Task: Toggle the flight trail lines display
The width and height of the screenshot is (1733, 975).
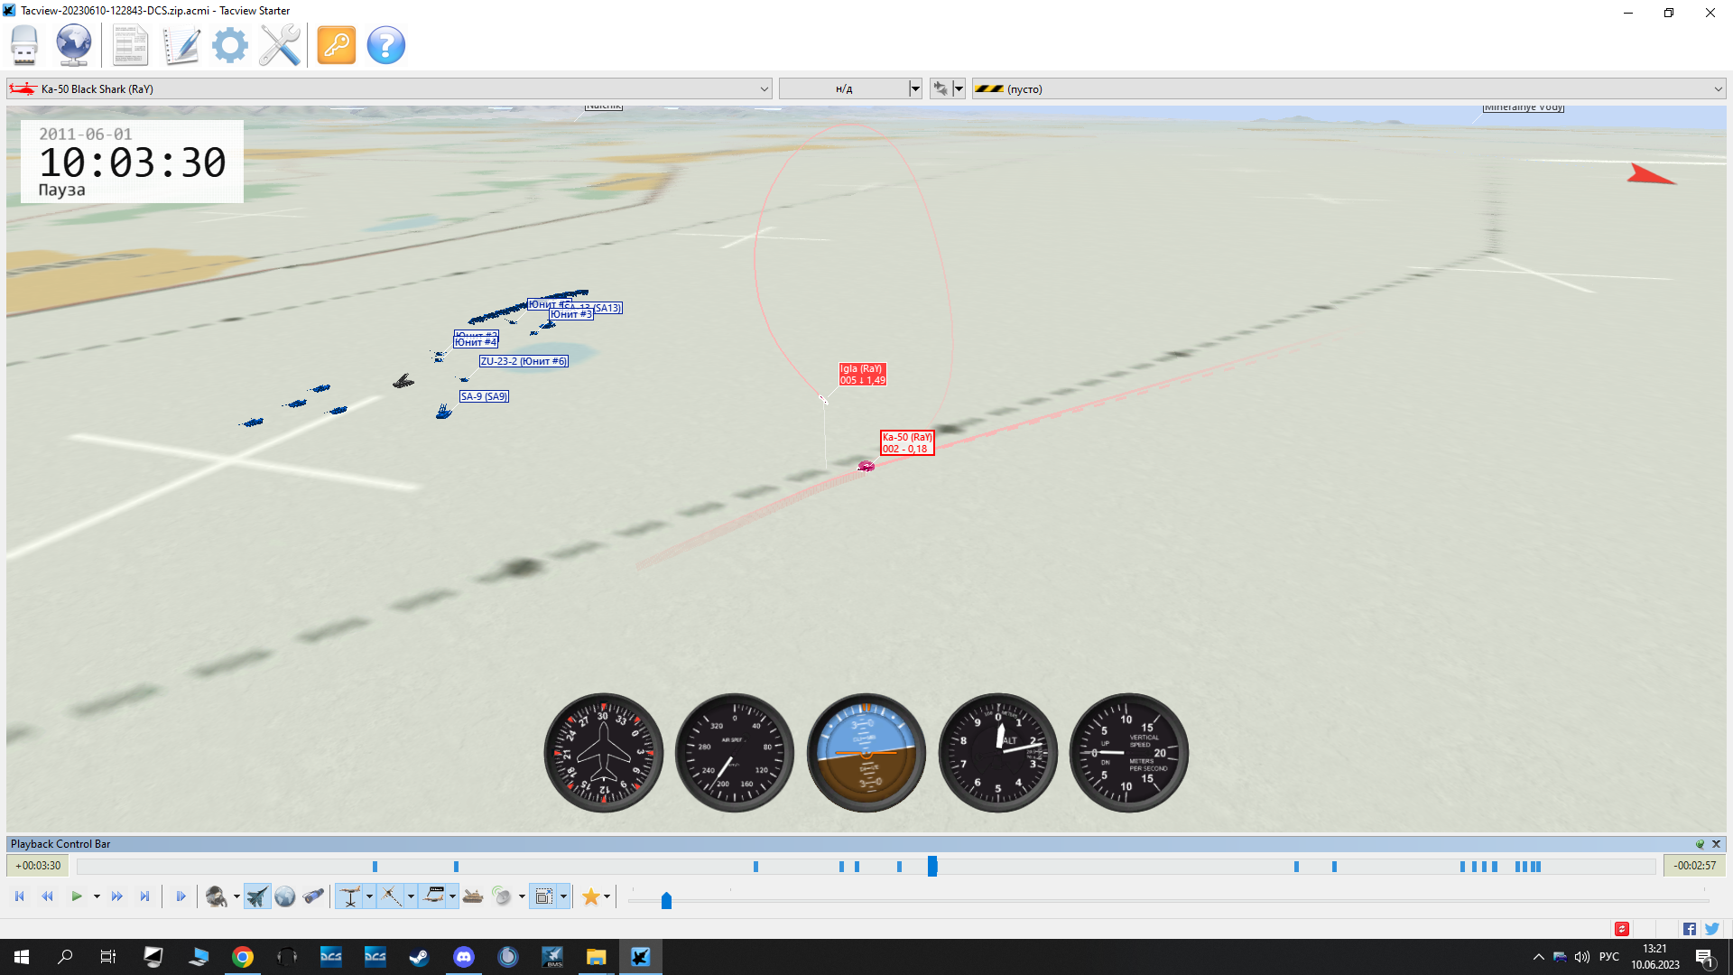Action: point(391,896)
